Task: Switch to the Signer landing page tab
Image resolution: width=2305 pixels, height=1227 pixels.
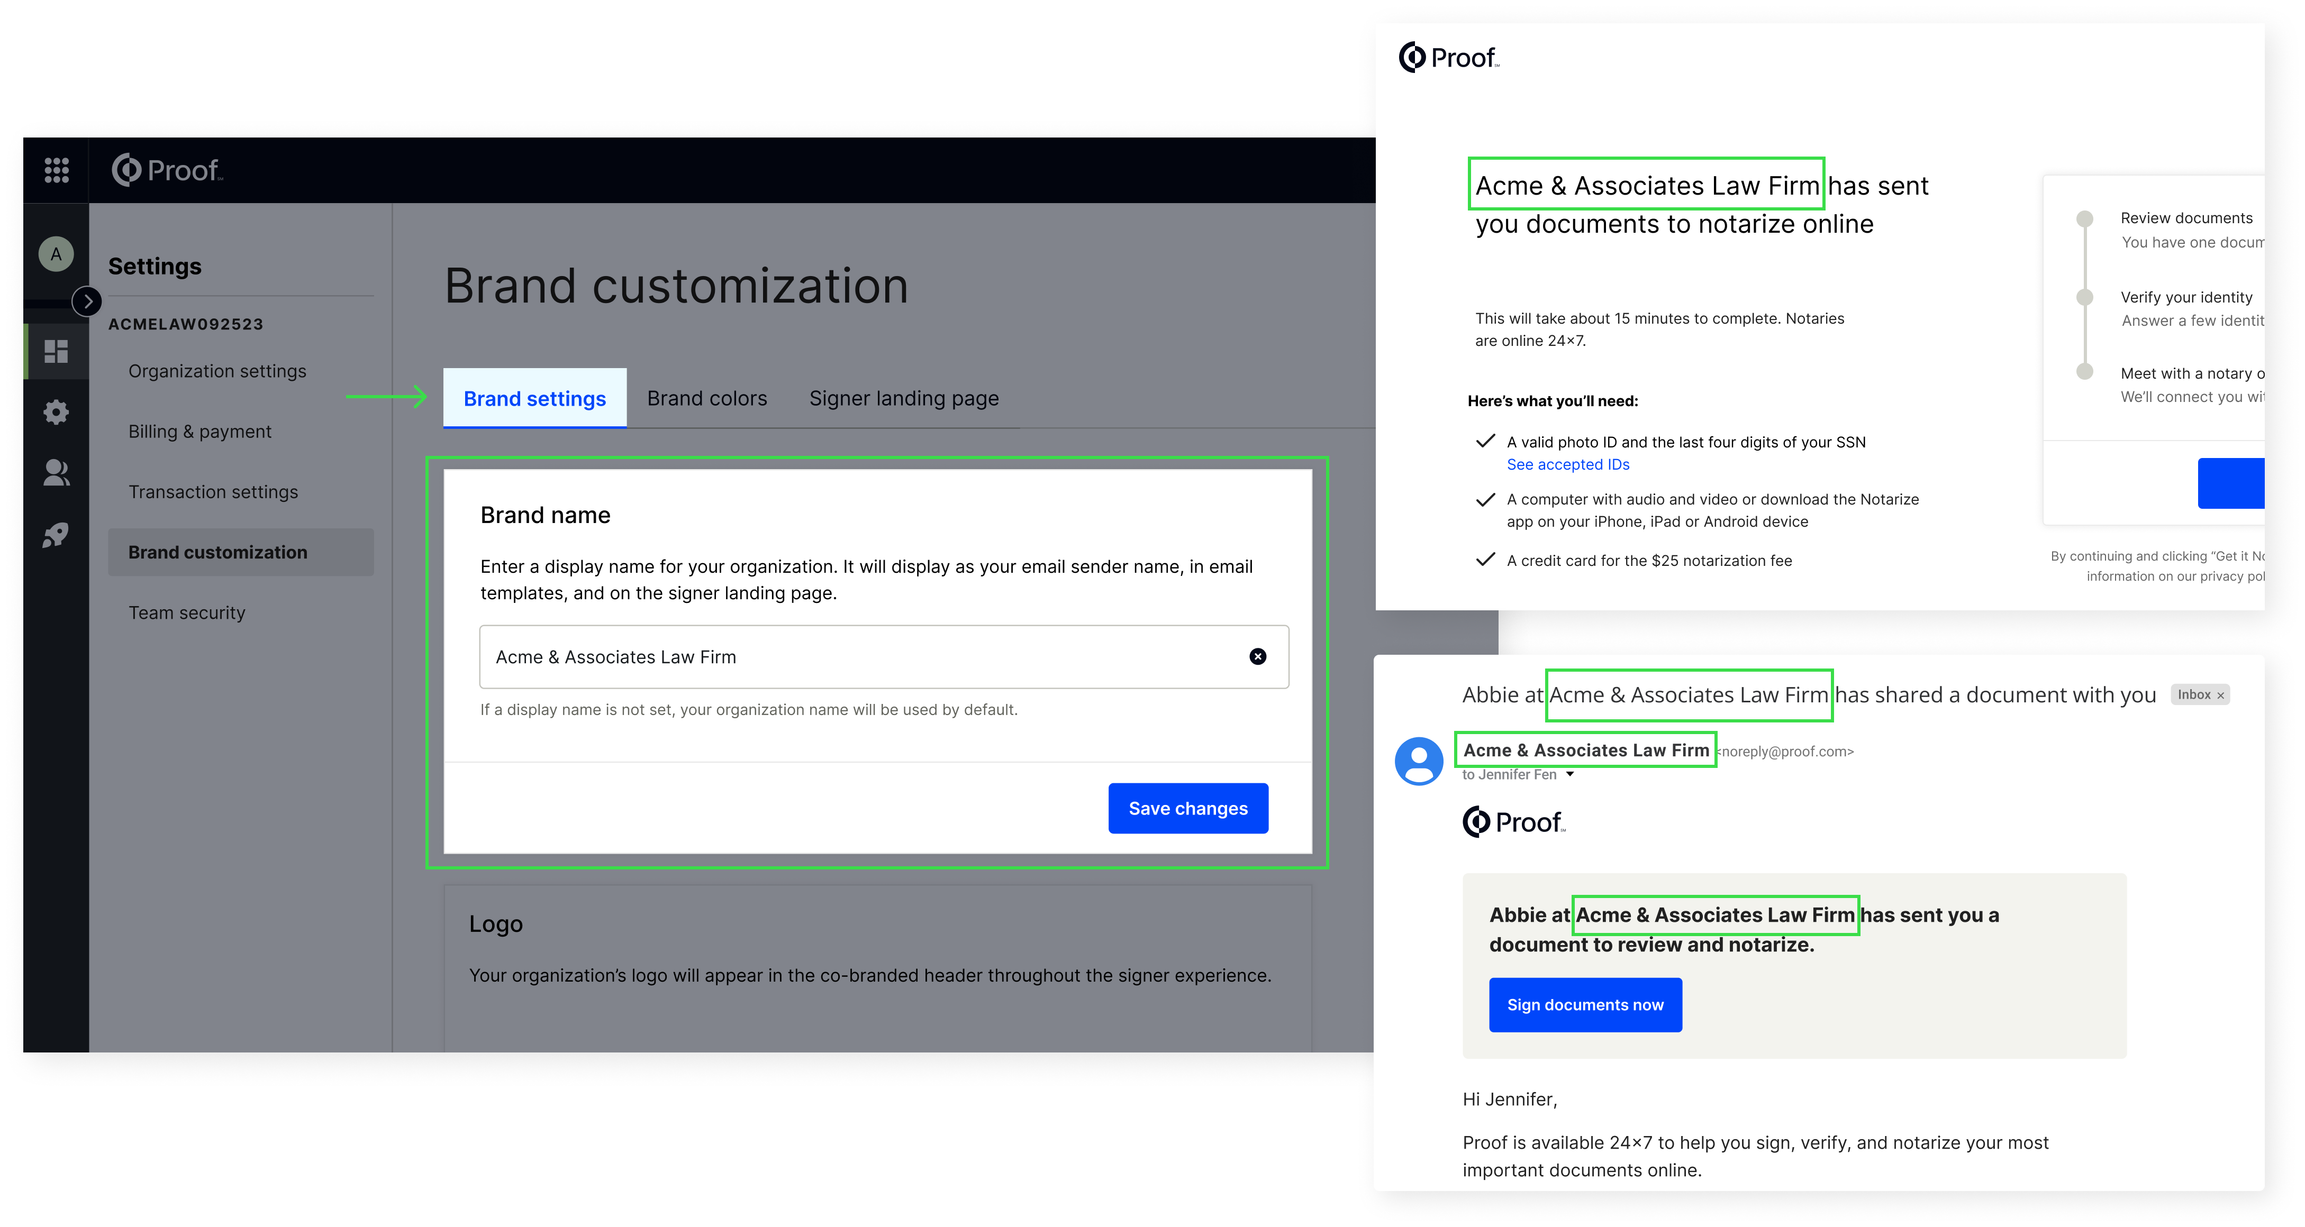Action: pos(903,399)
